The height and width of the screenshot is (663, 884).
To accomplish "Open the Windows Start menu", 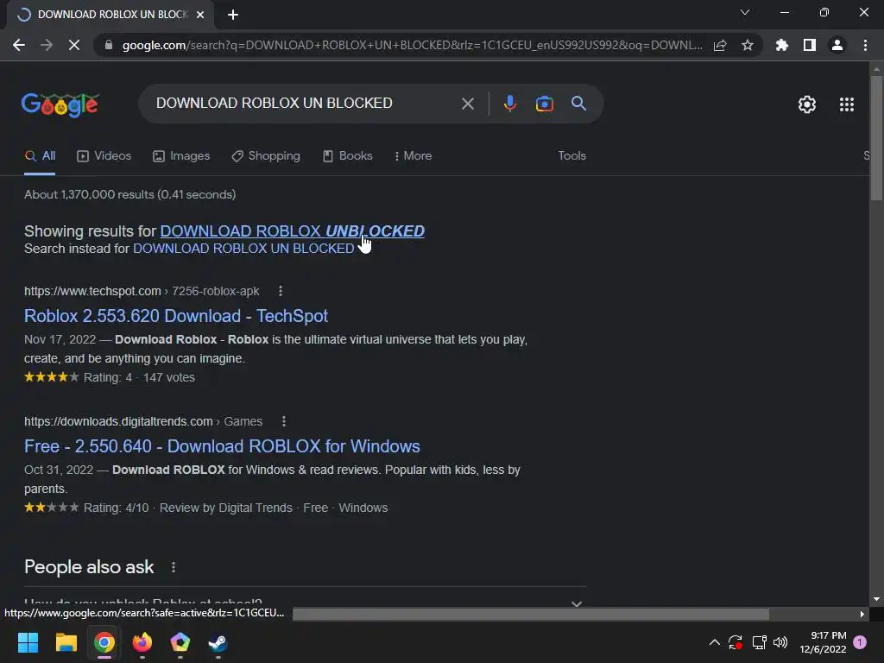I will (28, 642).
